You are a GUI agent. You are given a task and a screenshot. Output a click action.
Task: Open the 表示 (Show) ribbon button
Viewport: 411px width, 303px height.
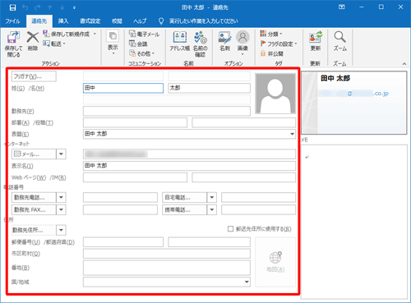(x=113, y=42)
